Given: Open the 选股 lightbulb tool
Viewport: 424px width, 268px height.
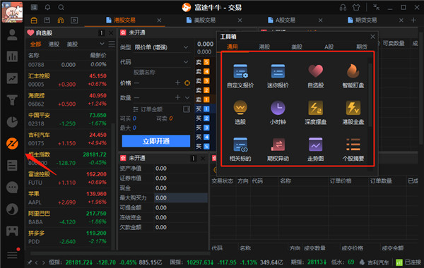Looking at the screenshot, I should 240,113.
